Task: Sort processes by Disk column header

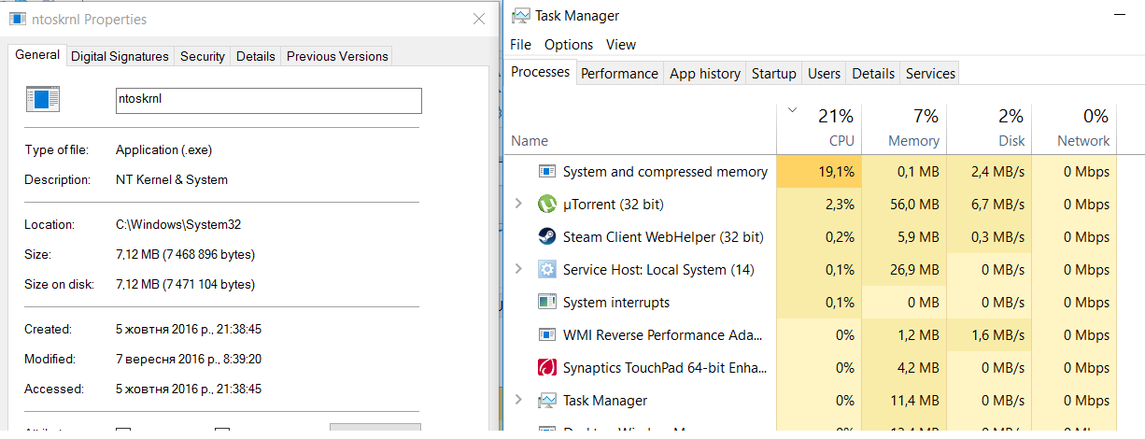Action: (x=989, y=127)
